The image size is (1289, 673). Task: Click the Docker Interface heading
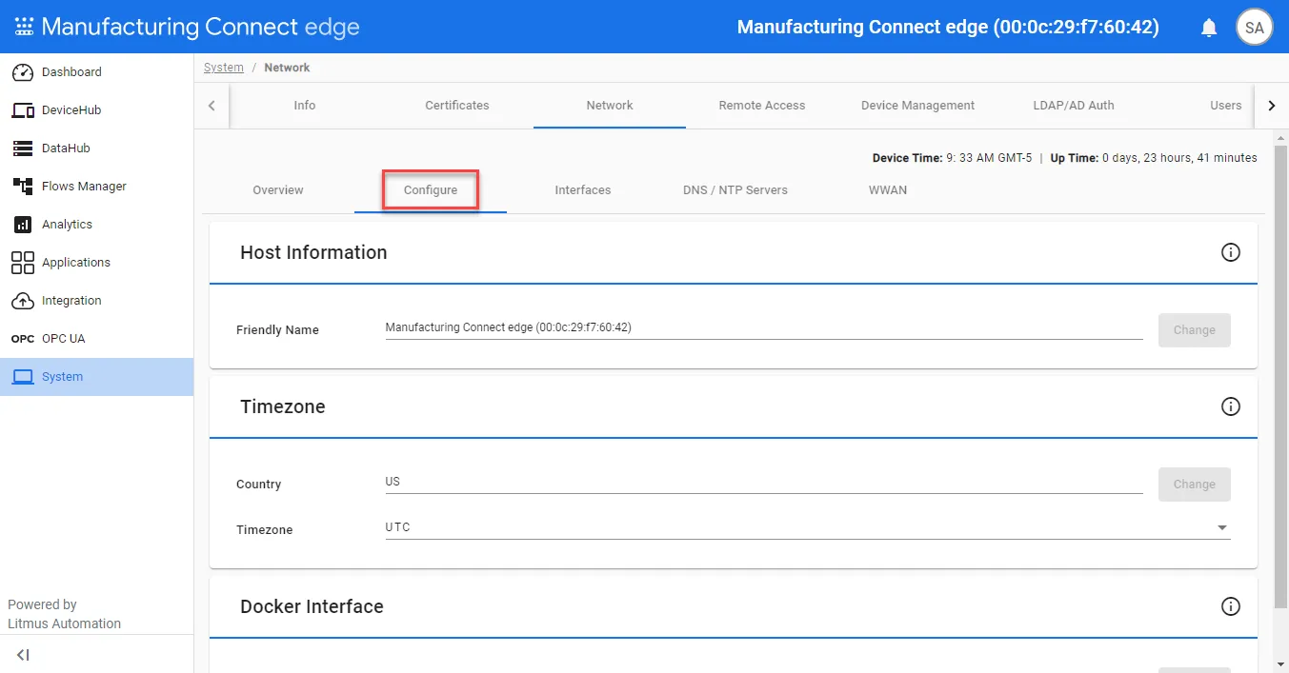coord(312,606)
